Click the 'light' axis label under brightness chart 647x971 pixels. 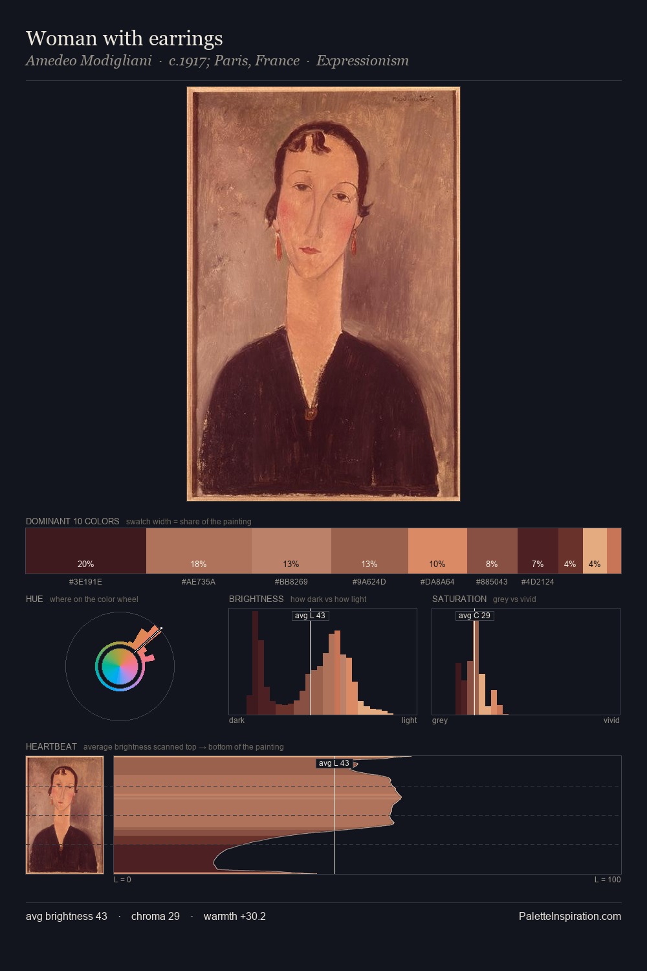point(410,720)
